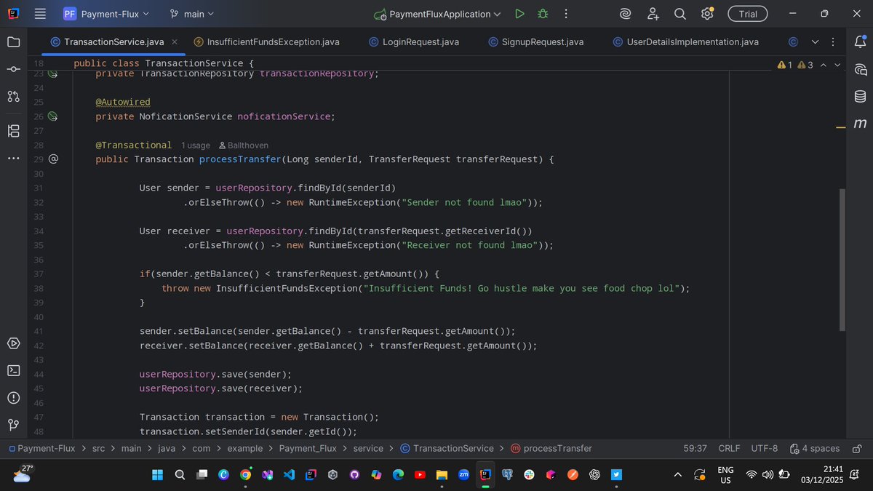The height and width of the screenshot is (491, 873).
Task: Click the Trial button
Action: coord(748,14)
